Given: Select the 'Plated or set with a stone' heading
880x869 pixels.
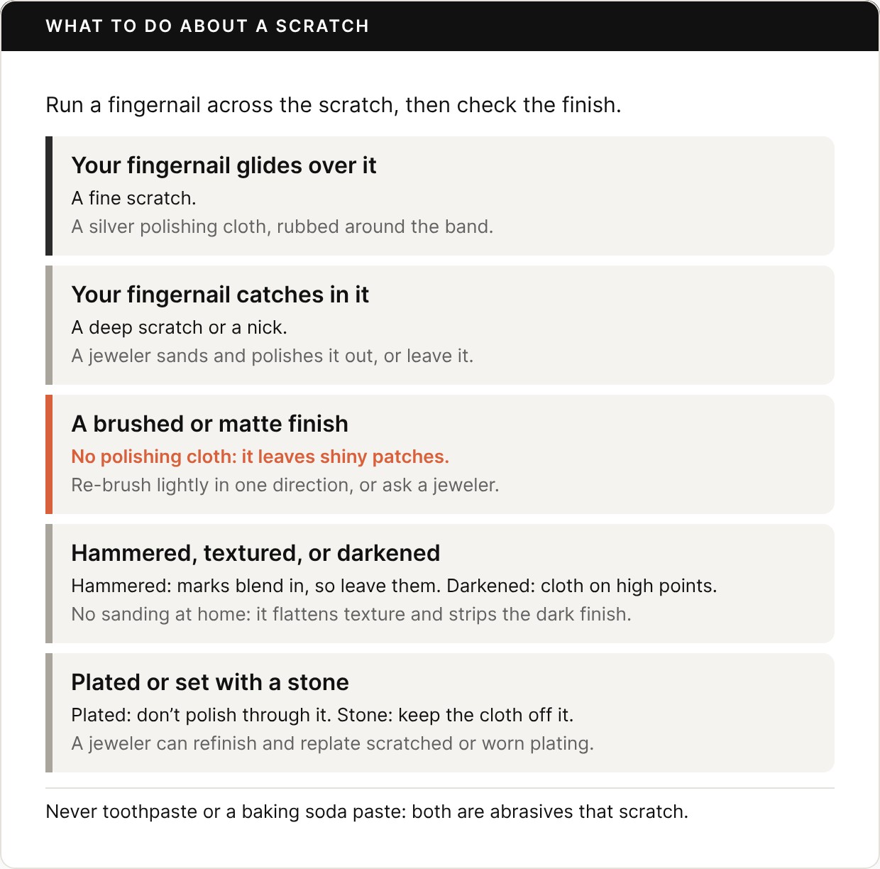Looking at the screenshot, I should (x=210, y=682).
